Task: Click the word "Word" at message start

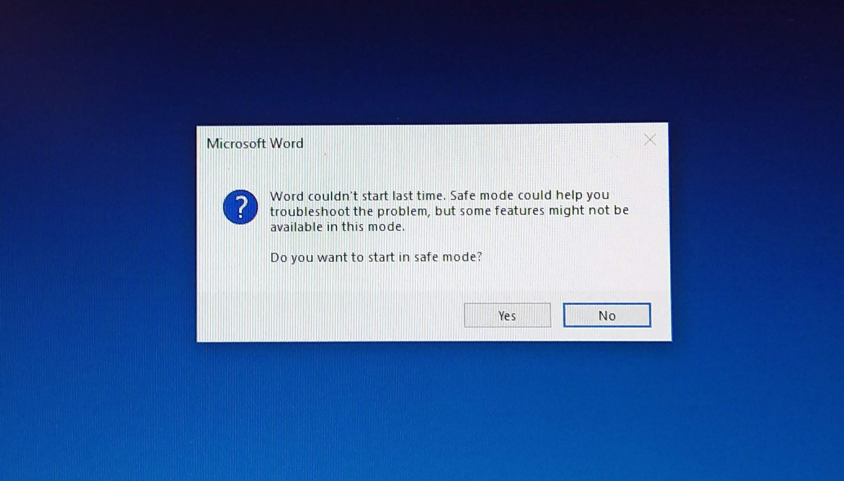Action: tap(287, 196)
